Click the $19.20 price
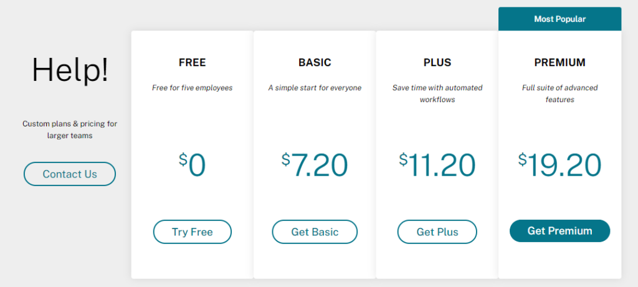Screen dimensions: 638x287 pyautogui.click(x=559, y=164)
